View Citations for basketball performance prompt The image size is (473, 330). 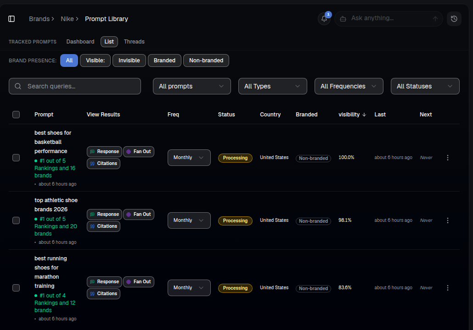tap(103, 164)
